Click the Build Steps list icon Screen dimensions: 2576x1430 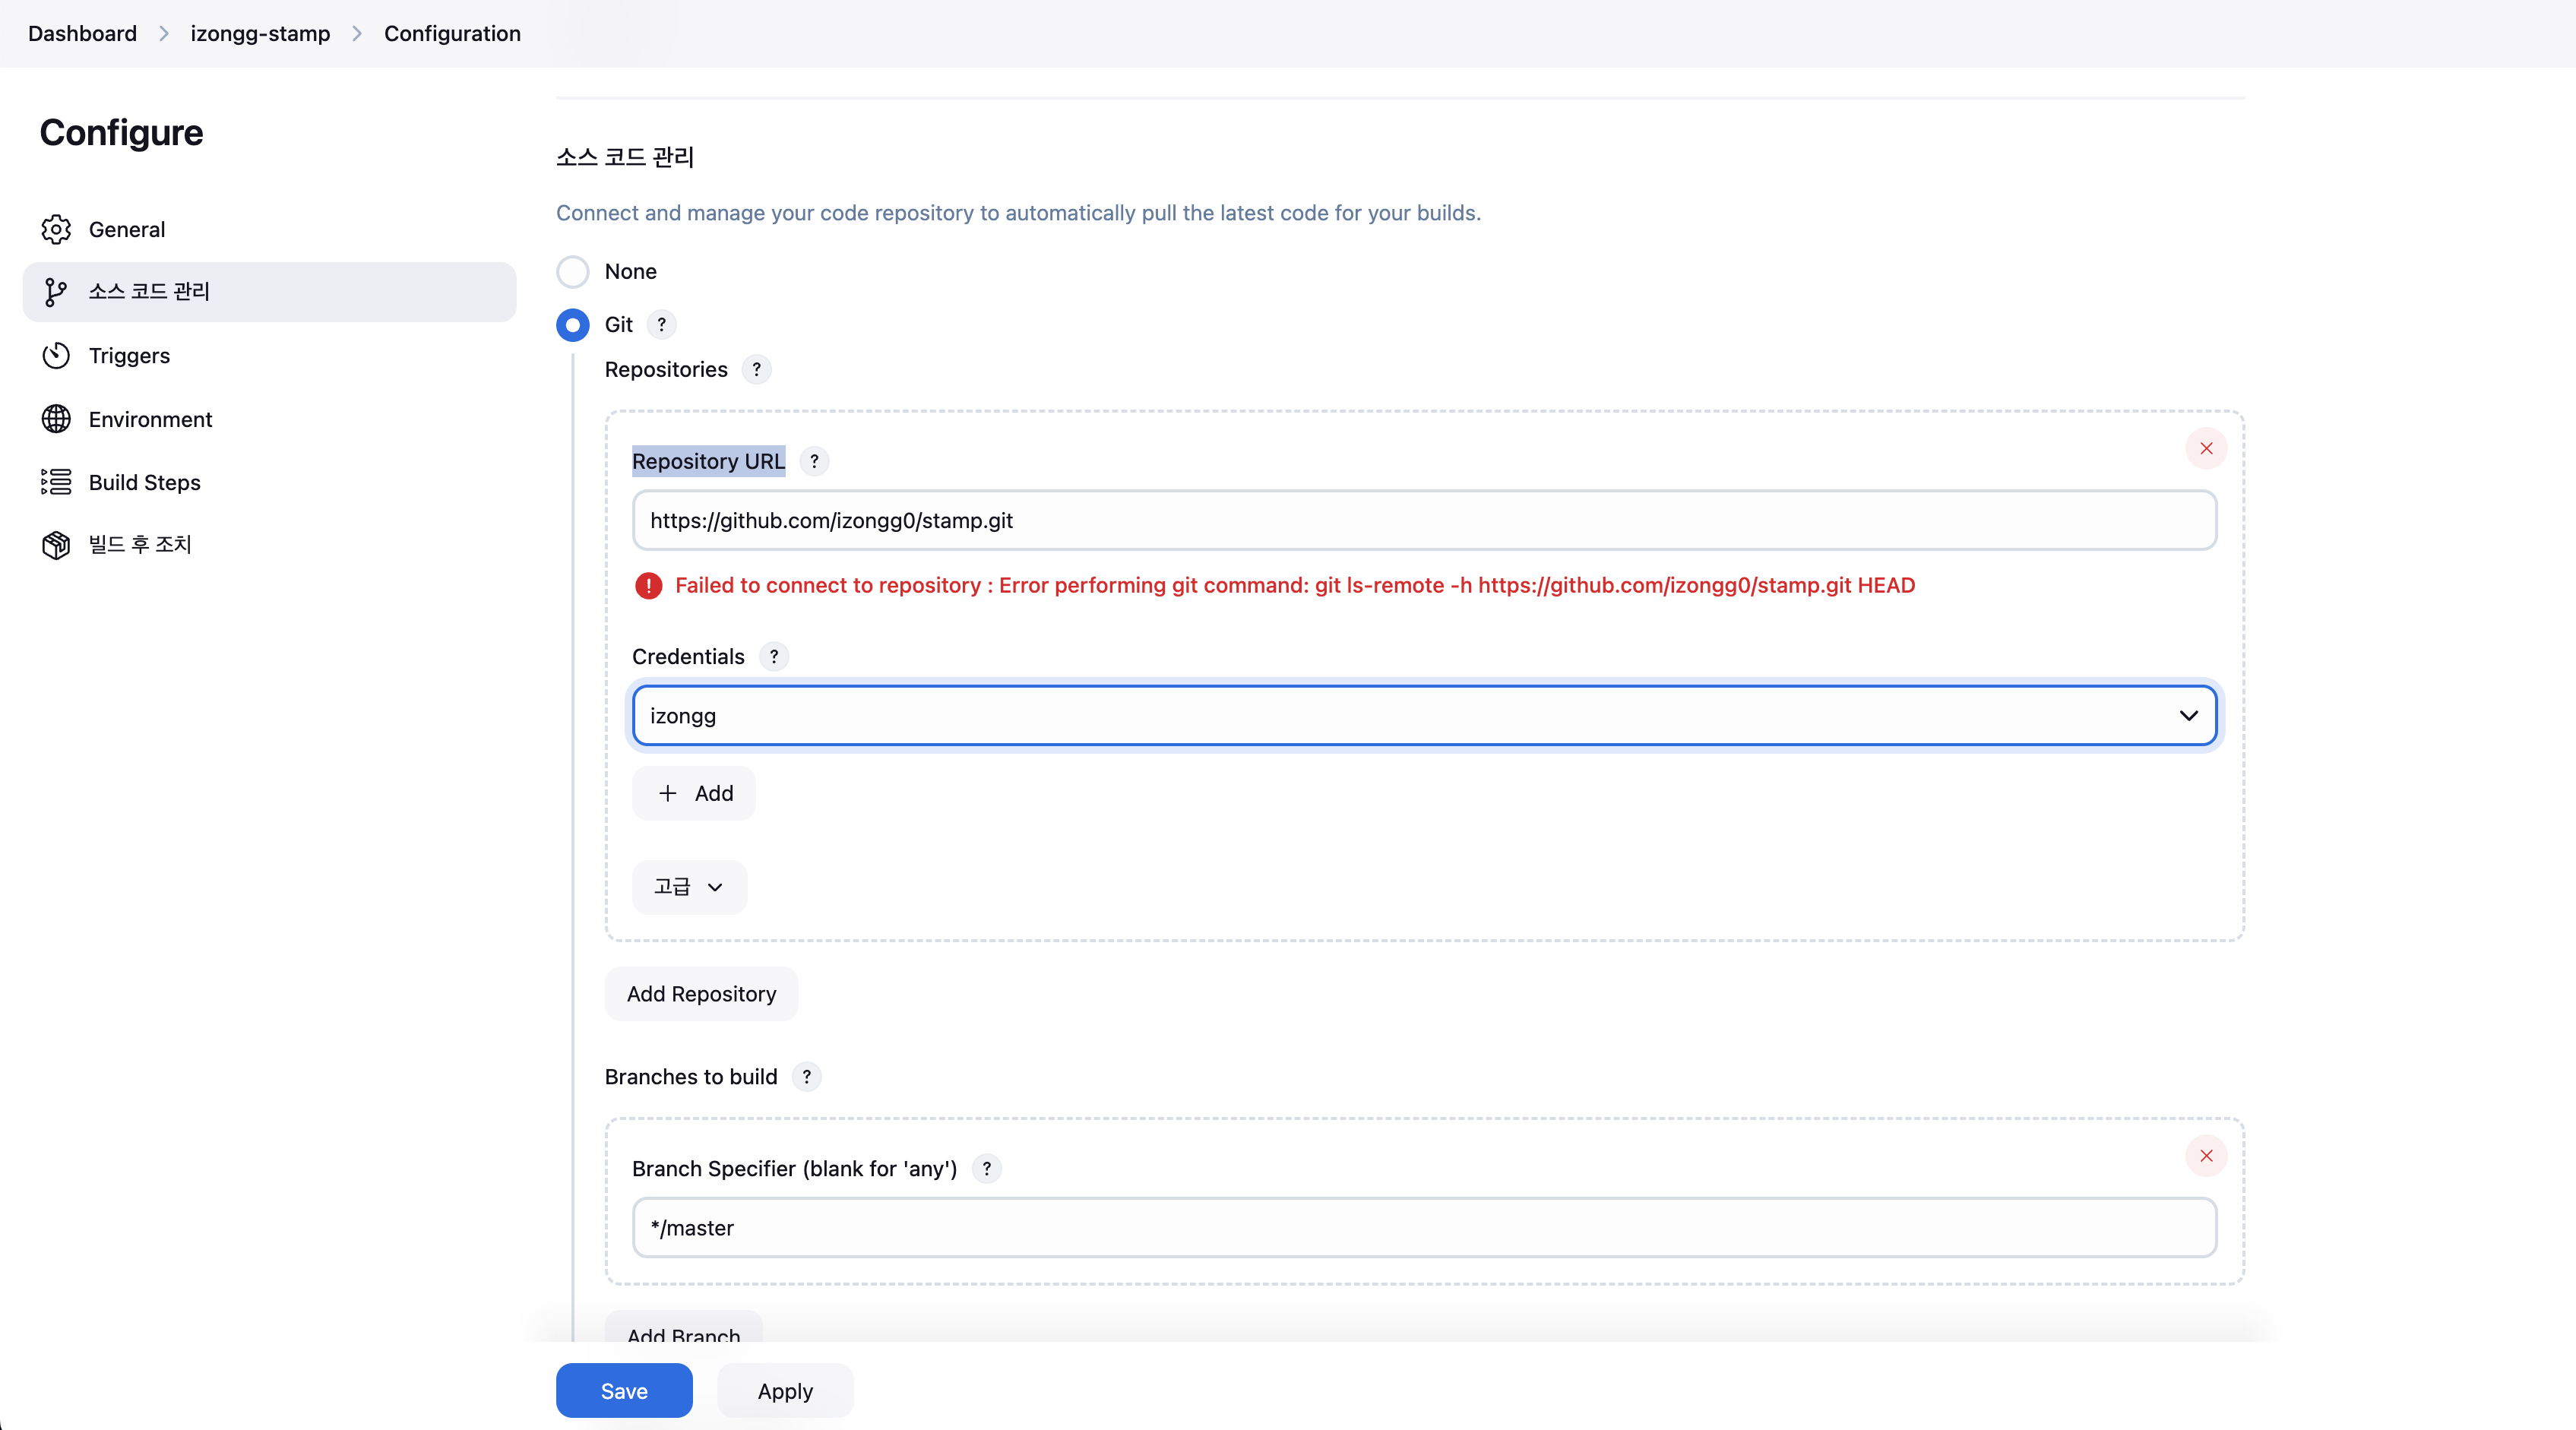tap(56, 482)
